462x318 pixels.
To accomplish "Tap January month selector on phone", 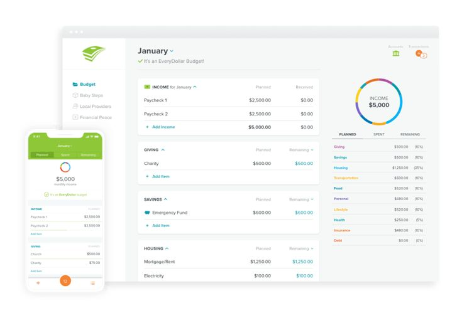I will pyautogui.click(x=65, y=146).
